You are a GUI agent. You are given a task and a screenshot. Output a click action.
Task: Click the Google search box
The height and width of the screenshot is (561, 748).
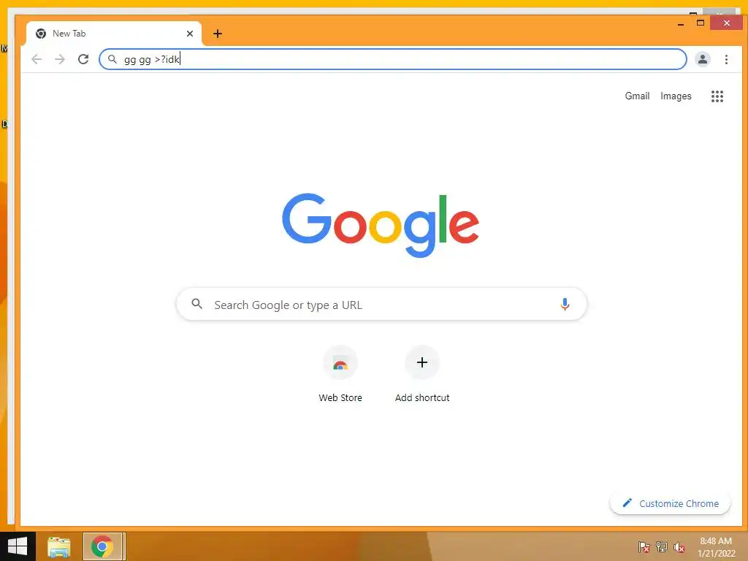click(381, 305)
